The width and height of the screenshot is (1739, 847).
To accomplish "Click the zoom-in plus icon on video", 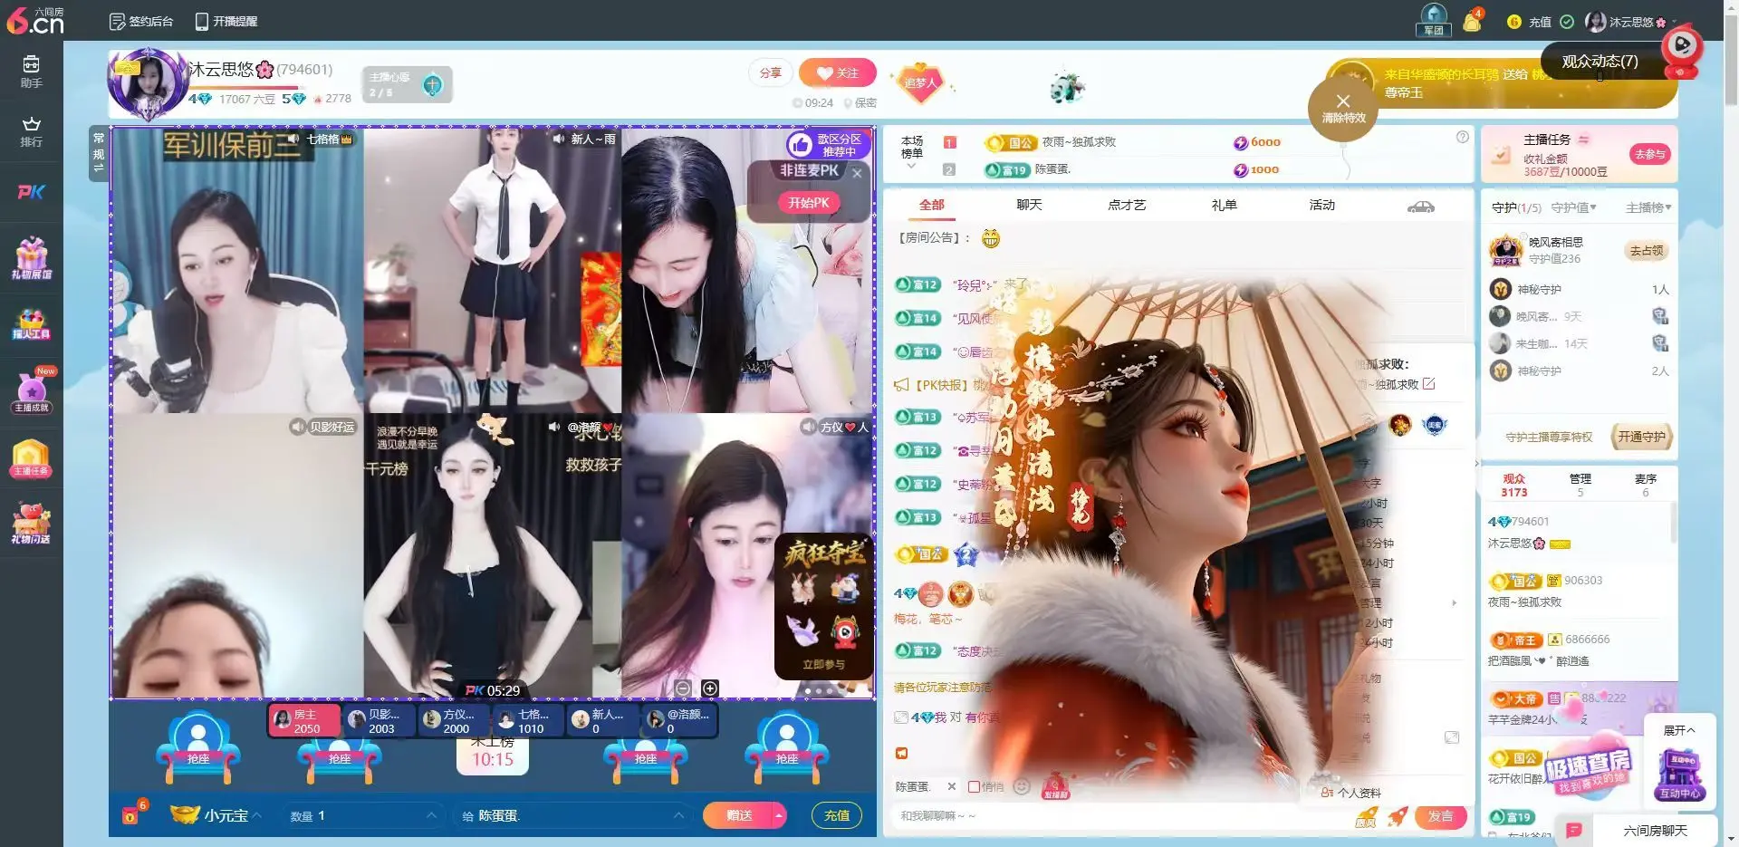I will click(710, 688).
